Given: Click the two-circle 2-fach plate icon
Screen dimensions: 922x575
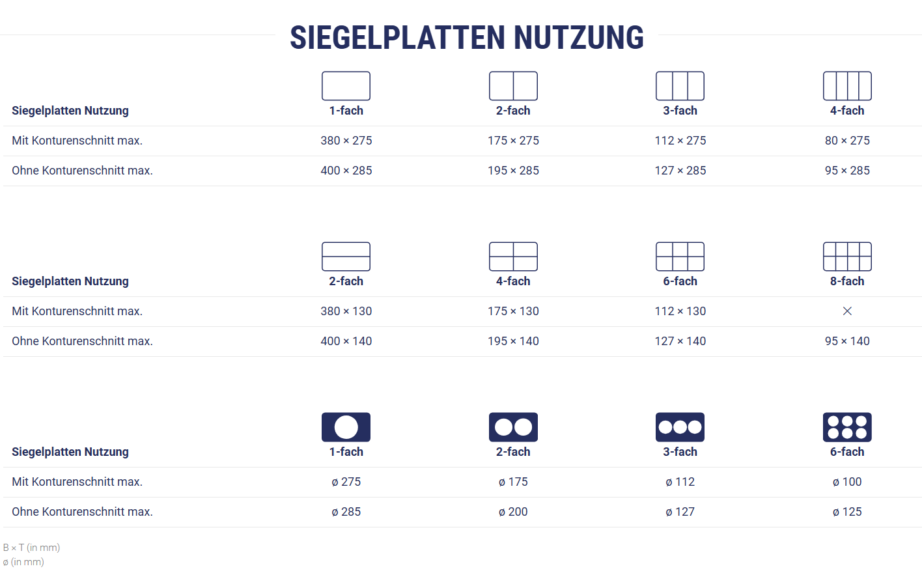Looking at the screenshot, I should [x=513, y=427].
